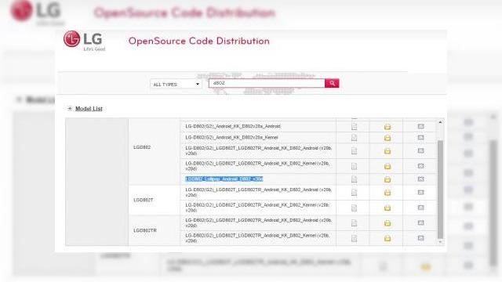502x282 pixels.
Task: Open the ALL TYPES dropdown
Action: coord(176,84)
